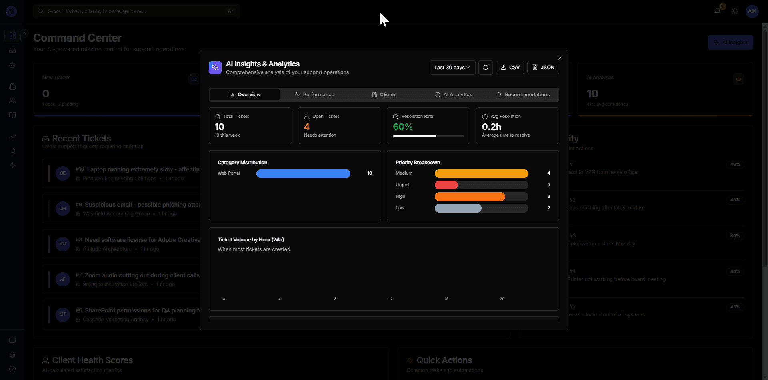Open the Help question mark icon
This screenshot has width=768, height=380.
pos(12,369)
